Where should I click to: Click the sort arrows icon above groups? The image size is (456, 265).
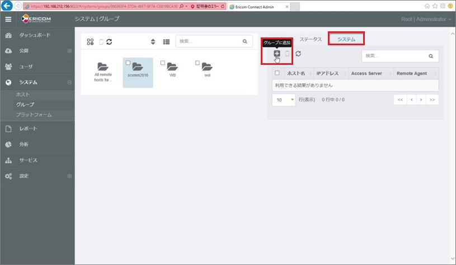pyautogui.click(x=153, y=41)
